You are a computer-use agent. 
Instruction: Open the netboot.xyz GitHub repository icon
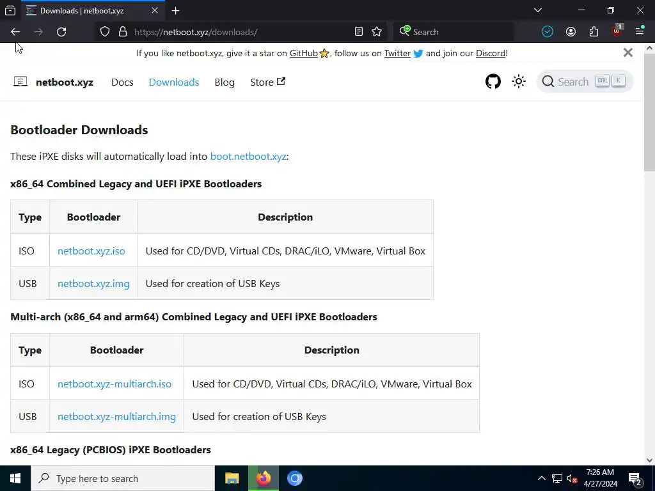coord(493,81)
